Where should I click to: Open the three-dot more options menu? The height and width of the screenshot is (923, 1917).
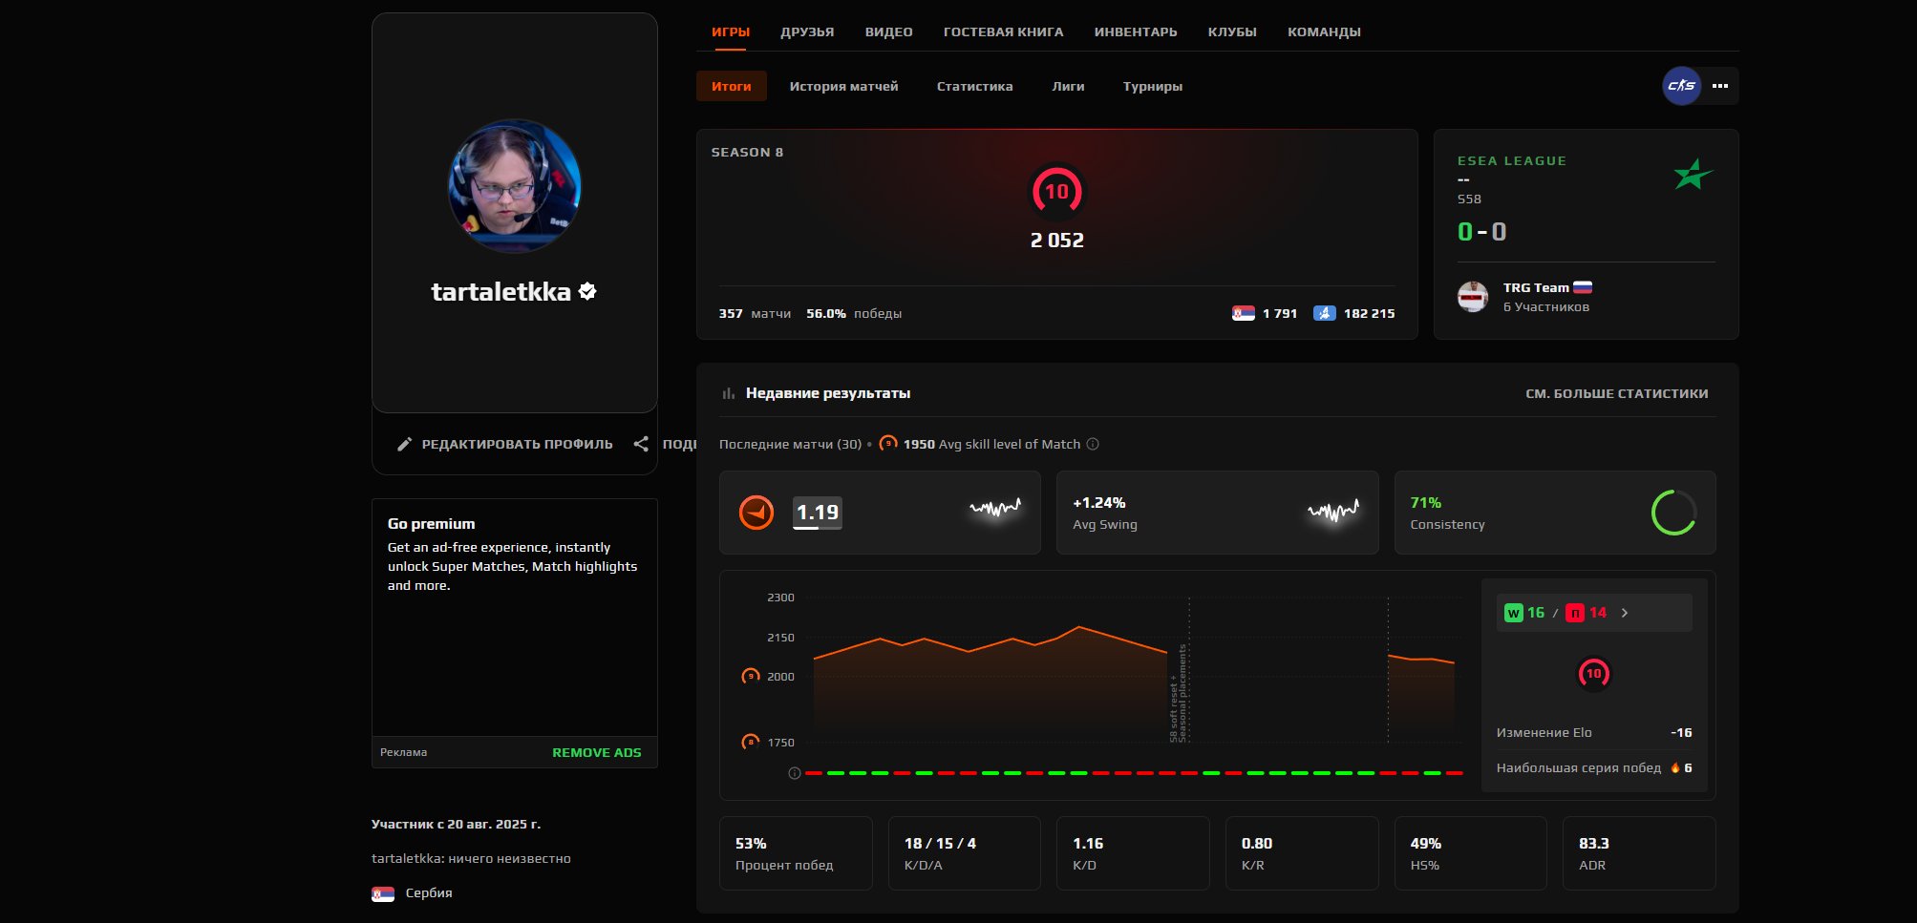[1720, 86]
